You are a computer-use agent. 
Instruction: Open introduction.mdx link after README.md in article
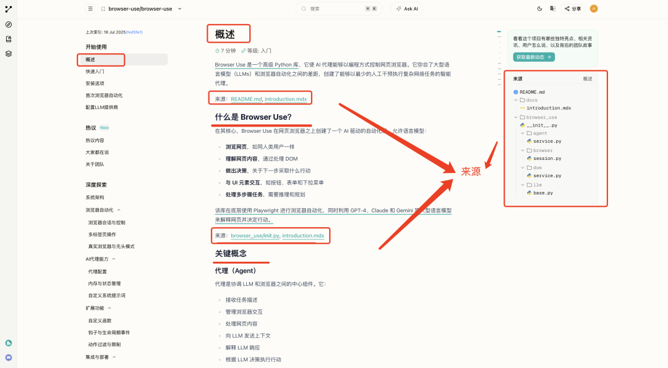click(286, 99)
